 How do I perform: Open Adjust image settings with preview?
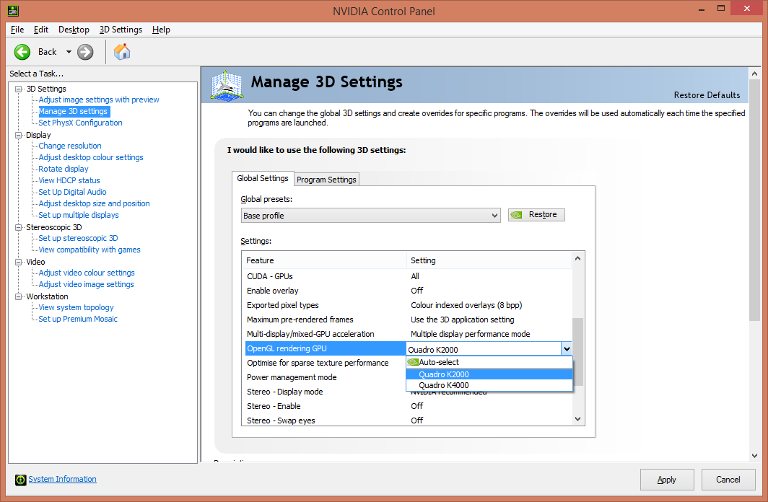99,100
